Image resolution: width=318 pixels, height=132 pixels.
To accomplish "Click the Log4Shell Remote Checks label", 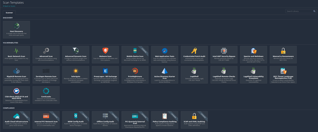I will tap(224, 76).
